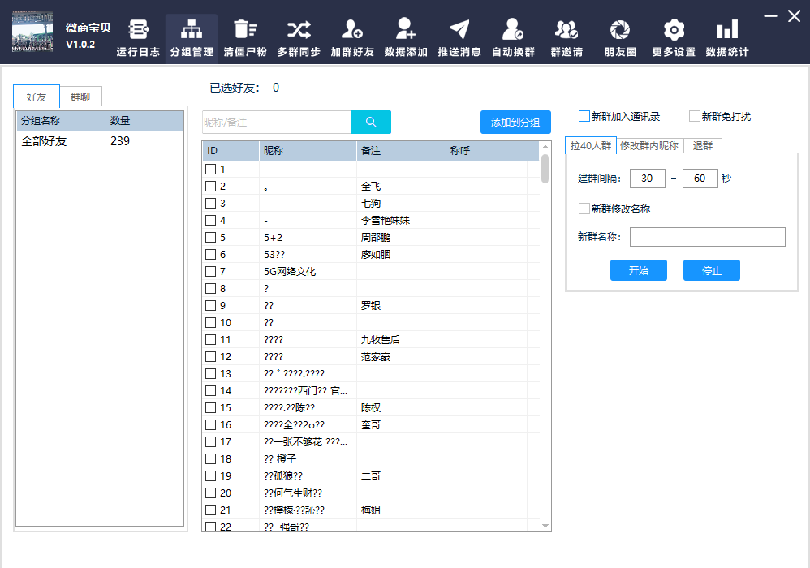Open the 运行日志 log icon
Image resolution: width=810 pixels, height=568 pixels.
tap(138, 30)
